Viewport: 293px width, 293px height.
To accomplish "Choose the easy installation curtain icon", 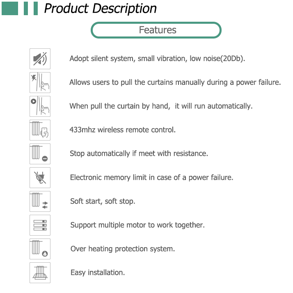I will [40, 273].
